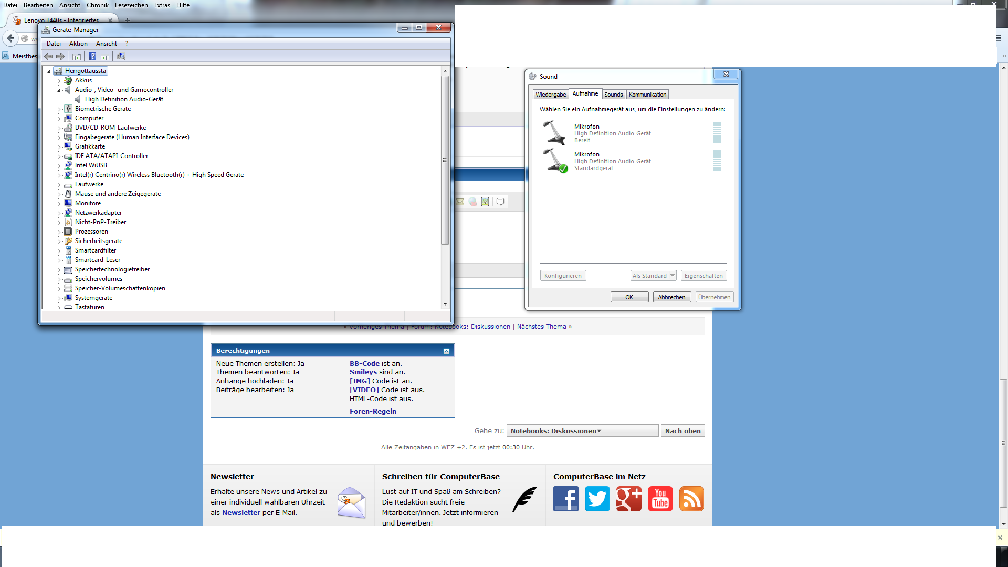Open the orange RSS feed icon
This screenshot has height=567, width=1008.
[x=691, y=498]
